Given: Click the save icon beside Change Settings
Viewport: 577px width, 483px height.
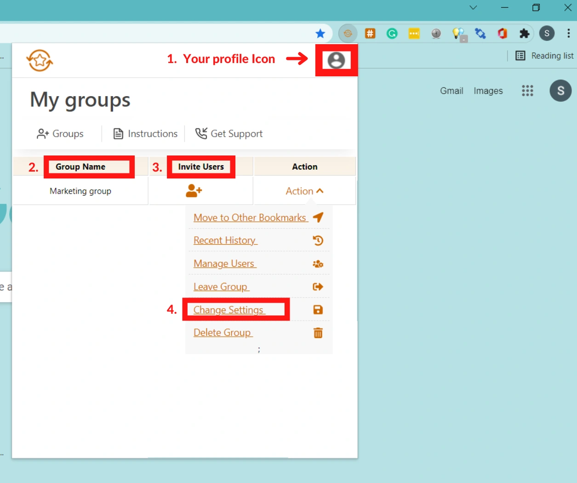Looking at the screenshot, I should (x=318, y=310).
